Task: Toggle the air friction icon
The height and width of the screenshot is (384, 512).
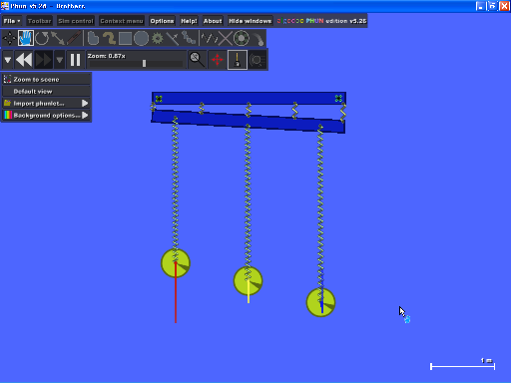Action: pyautogui.click(x=257, y=60)
